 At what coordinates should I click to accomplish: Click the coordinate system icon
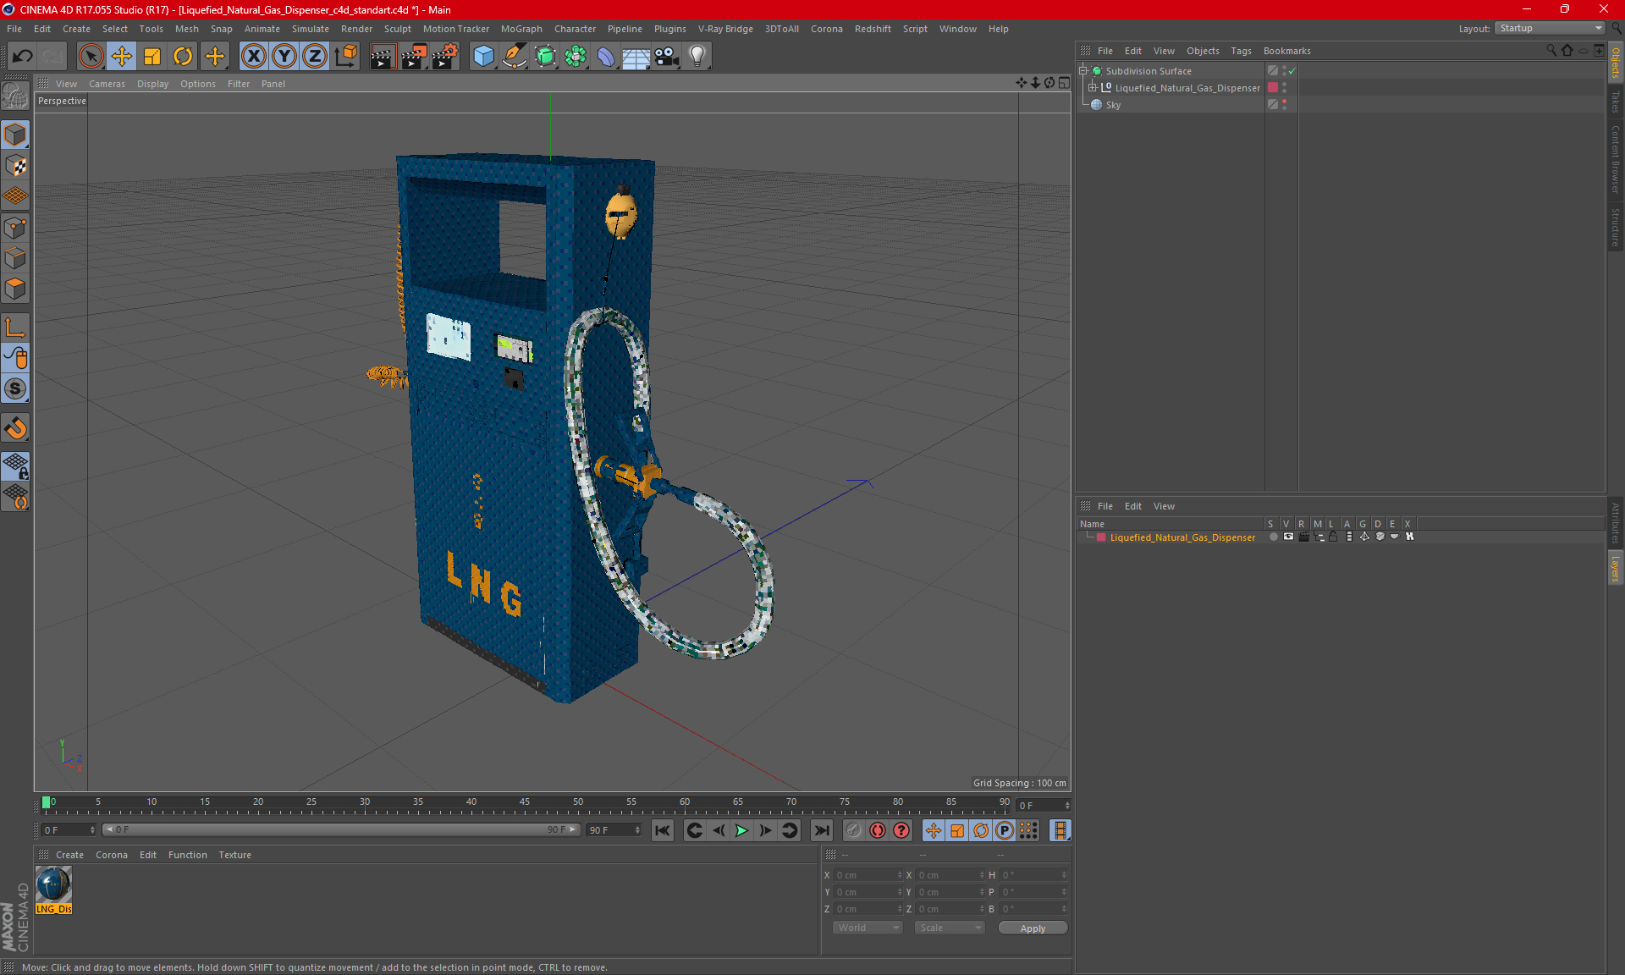346,57
